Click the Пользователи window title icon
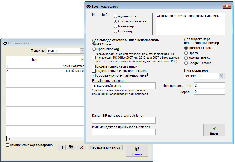235x162 pixels. pos(5,43)
